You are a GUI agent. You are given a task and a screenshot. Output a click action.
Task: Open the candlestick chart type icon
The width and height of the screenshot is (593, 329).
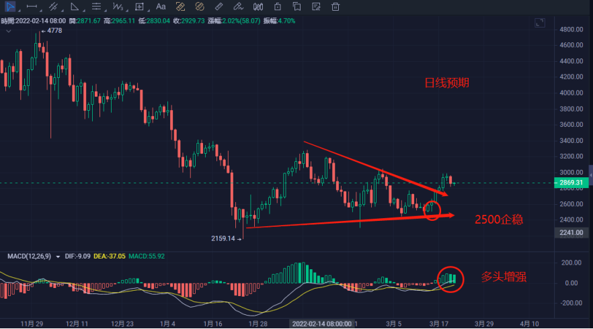[x=258, y=7]
